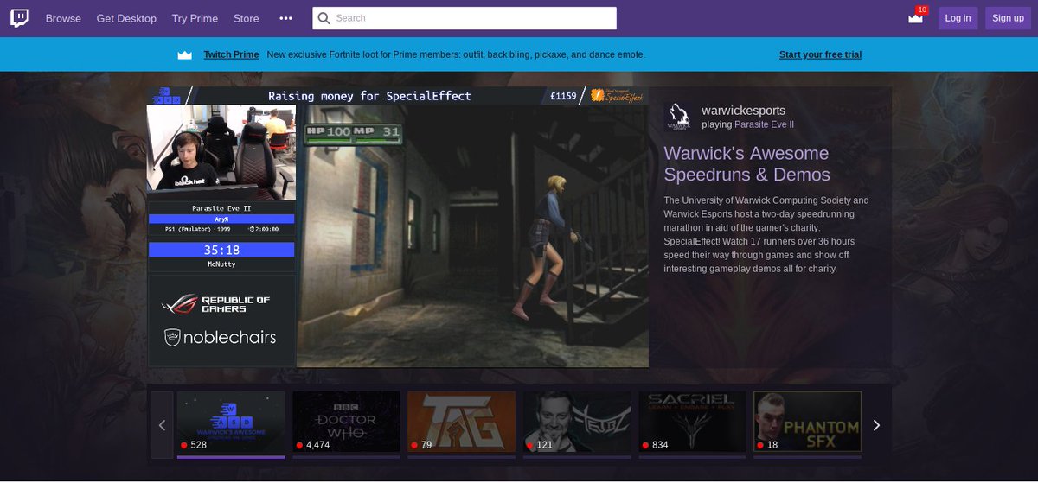Click the Sign up button

point(1008,18)
